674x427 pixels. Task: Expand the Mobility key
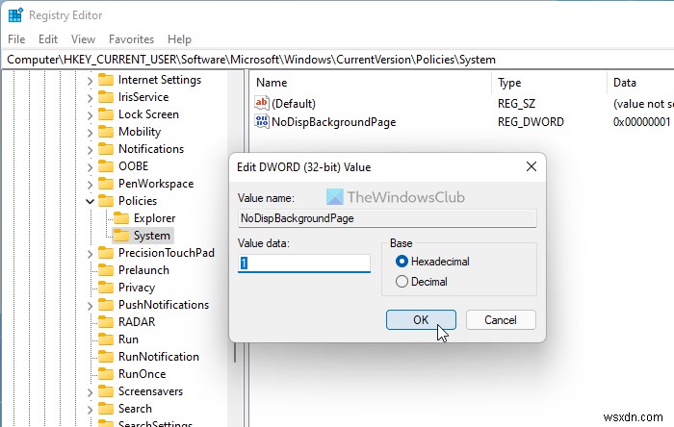pyautogui.click(x=90, y=133)
